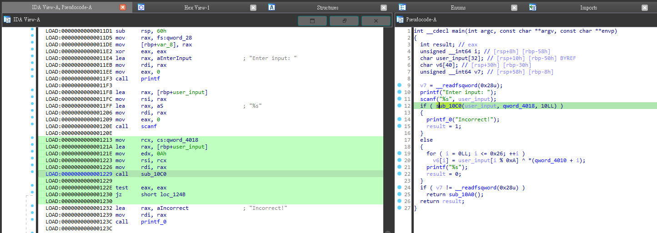Image resolution: width=657 pixels, height=233 pixels.
Task: Close the Enums tab
Action: [514, 8]
